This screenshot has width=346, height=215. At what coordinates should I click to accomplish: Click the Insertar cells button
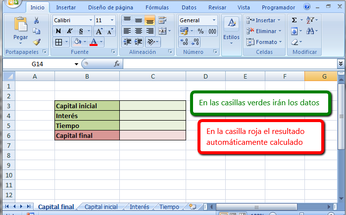[x=263, y=20]
